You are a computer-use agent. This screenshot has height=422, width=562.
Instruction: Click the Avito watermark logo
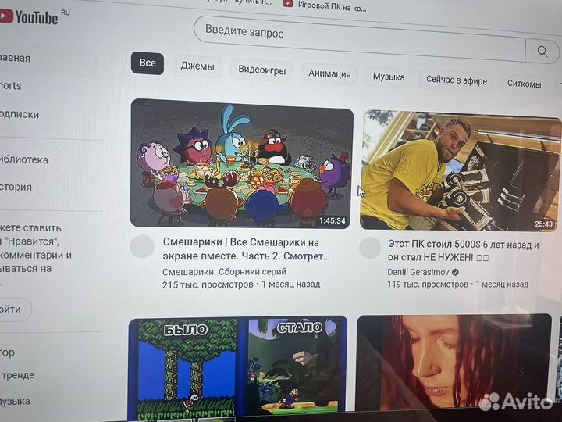click(516, 402)
